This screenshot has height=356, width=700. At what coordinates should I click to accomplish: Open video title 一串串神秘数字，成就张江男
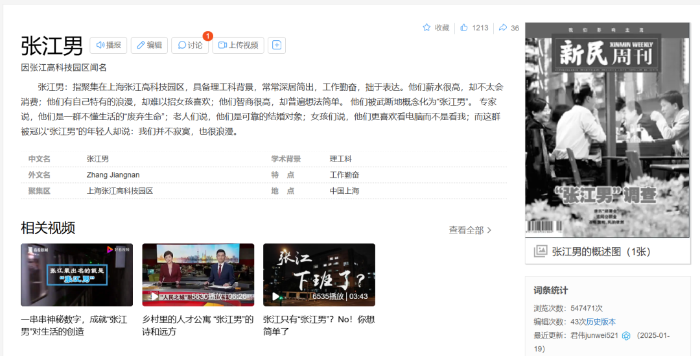pos(74,326)
